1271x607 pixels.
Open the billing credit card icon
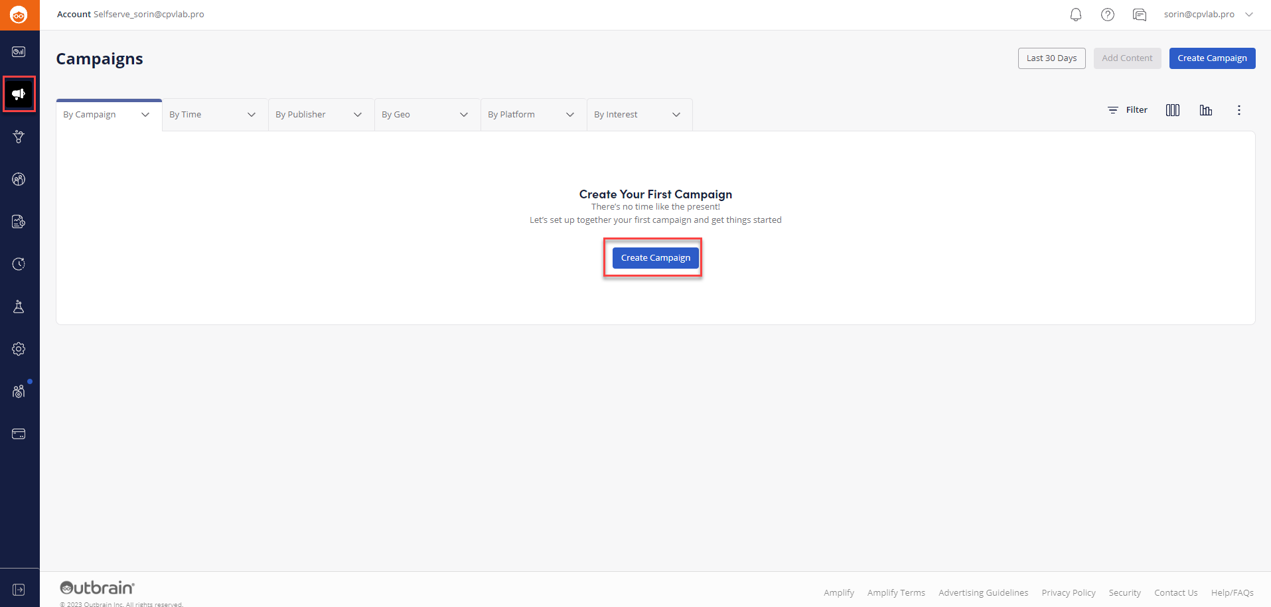click(x=19, y=433)
